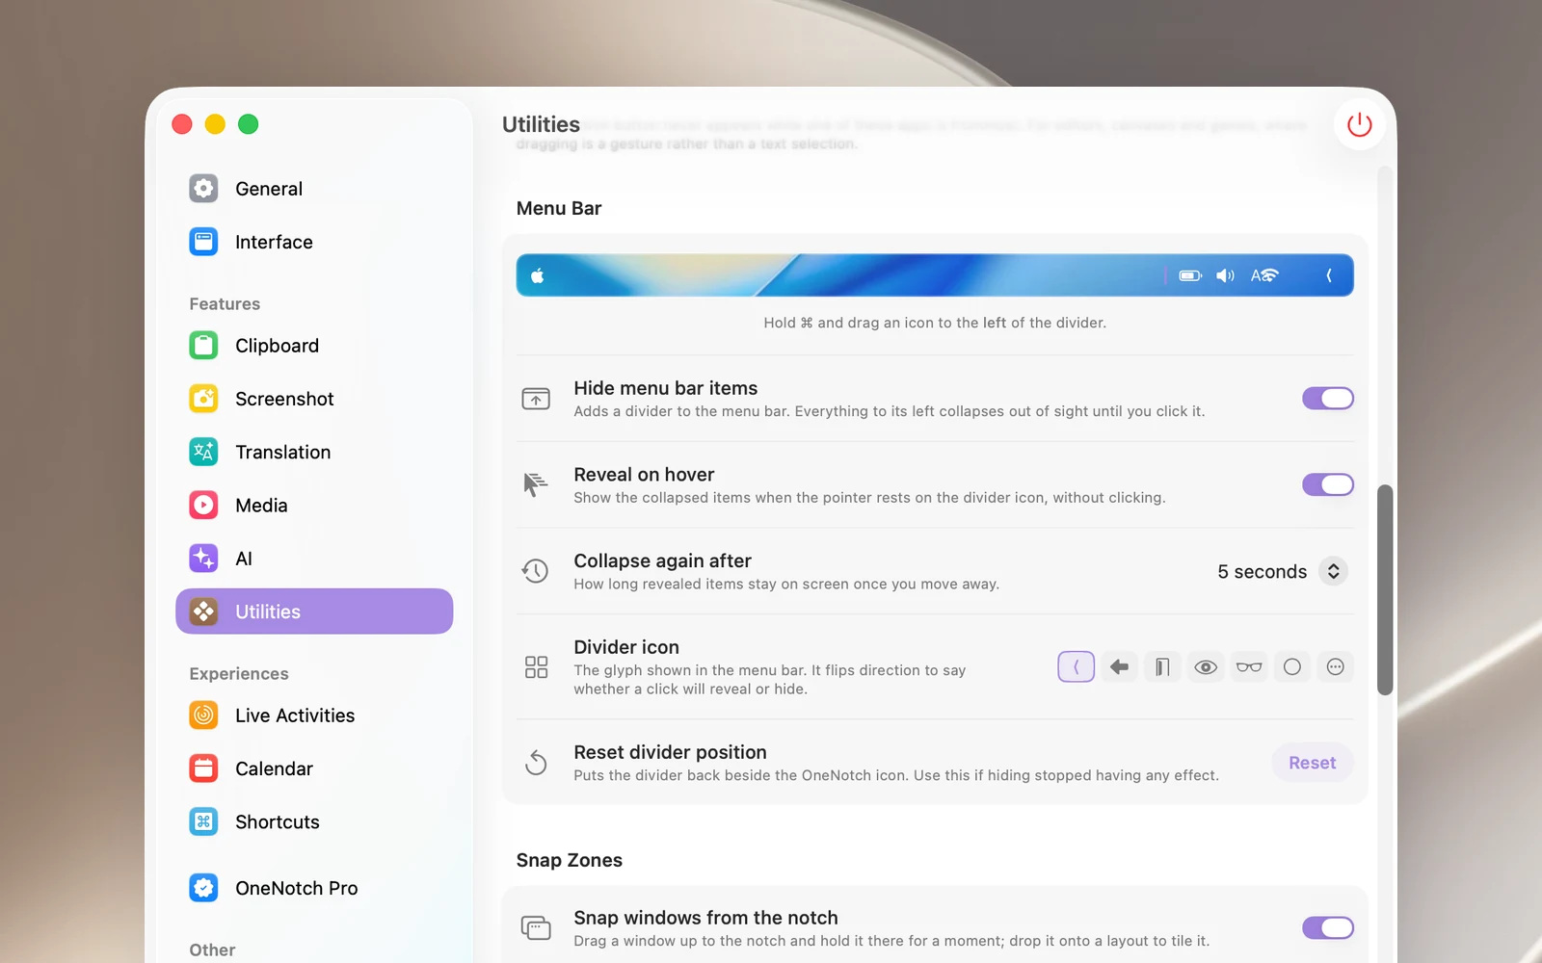
Task: Toggle Snap windows from the notch switch
Action: tap(1328, 927)
